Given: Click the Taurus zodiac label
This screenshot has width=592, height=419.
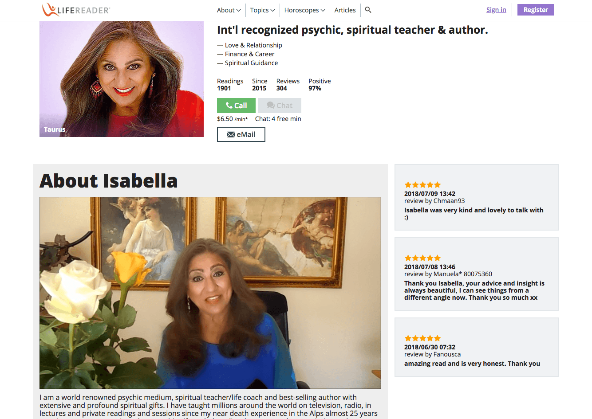Looking at the screenshot, I should (x=55, y=129).
